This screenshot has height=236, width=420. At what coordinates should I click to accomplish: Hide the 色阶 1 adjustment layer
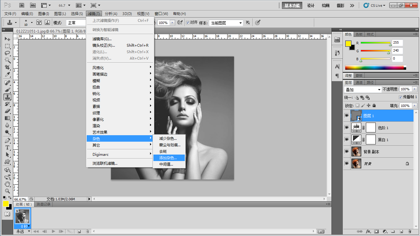coord(347,128)
